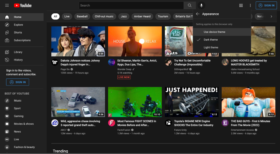The image size is (280, 154).
Task: Open History from the sidebar
Action: [x=18, y=60]
